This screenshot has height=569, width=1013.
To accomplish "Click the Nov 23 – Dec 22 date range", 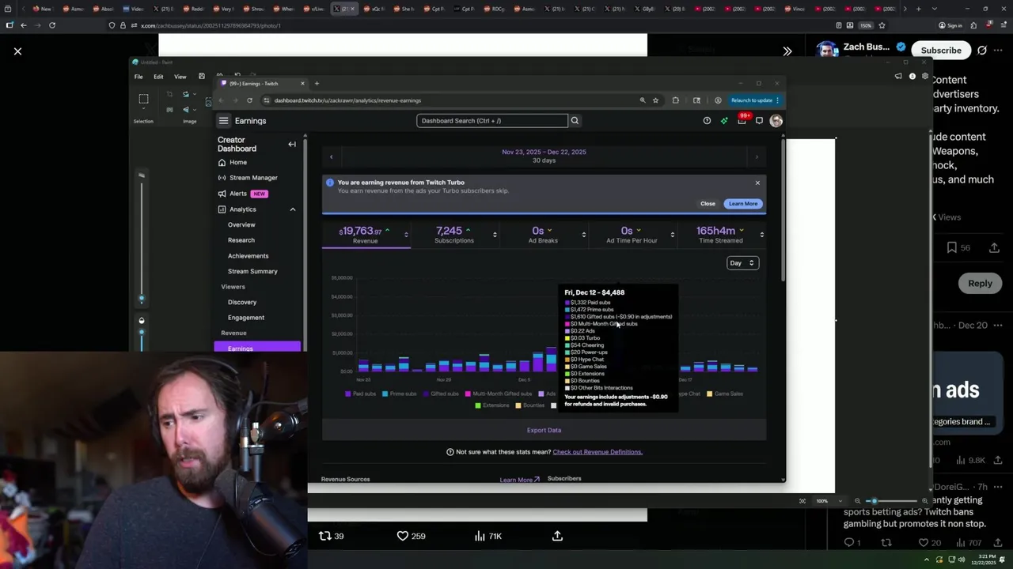I will pos(544,152).
